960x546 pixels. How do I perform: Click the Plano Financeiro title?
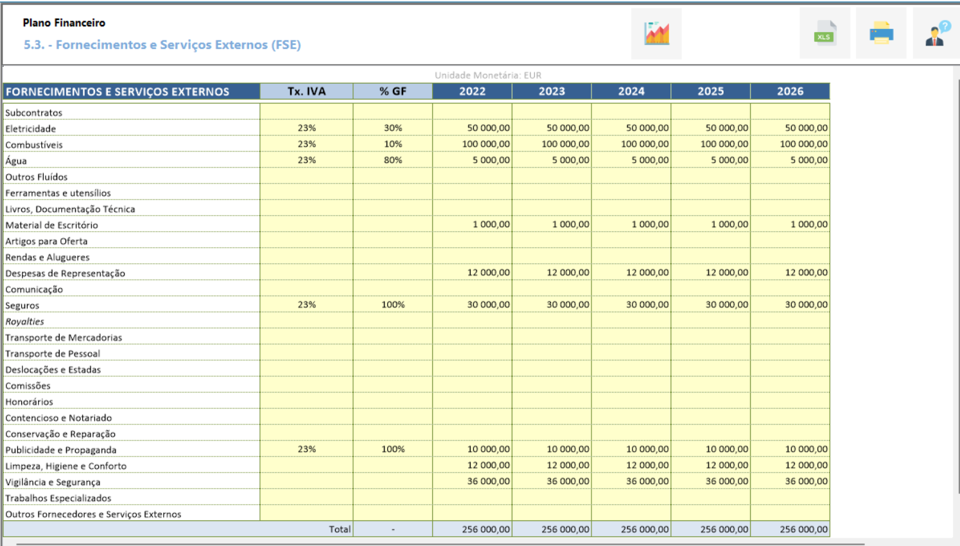(x=64, y=22)
